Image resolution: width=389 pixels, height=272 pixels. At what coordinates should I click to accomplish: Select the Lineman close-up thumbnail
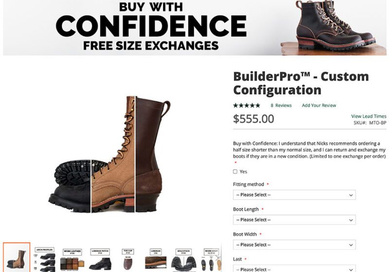156,259
